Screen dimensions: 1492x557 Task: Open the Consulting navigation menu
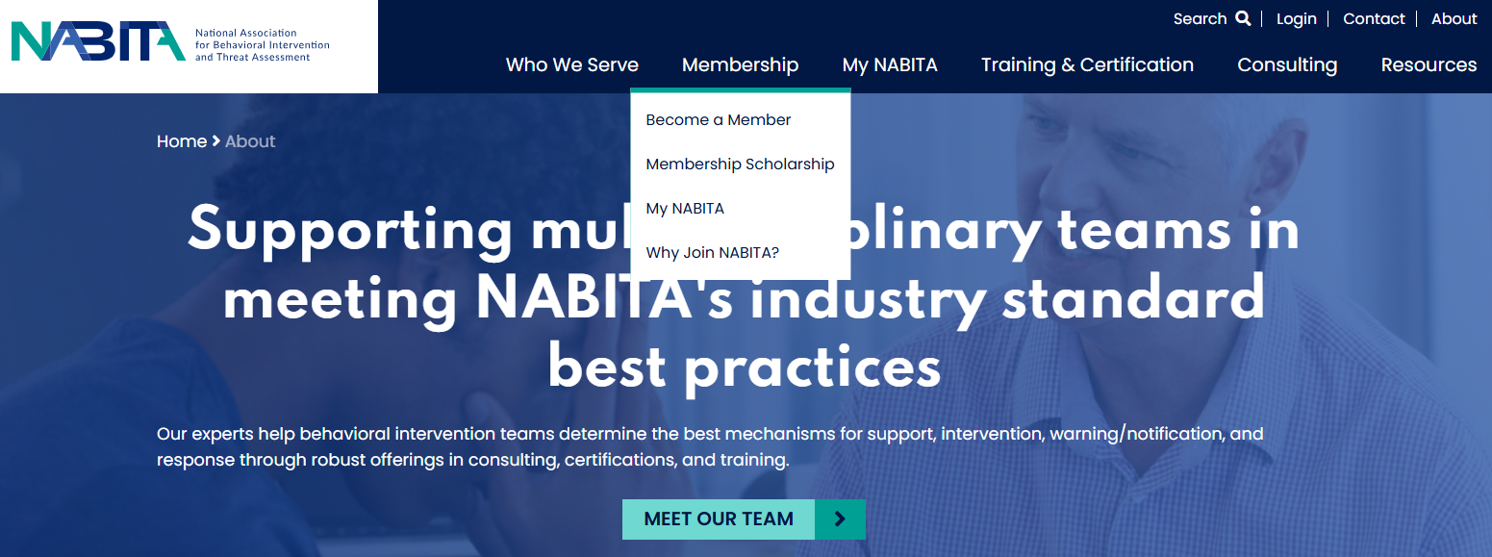(1287, 64)
